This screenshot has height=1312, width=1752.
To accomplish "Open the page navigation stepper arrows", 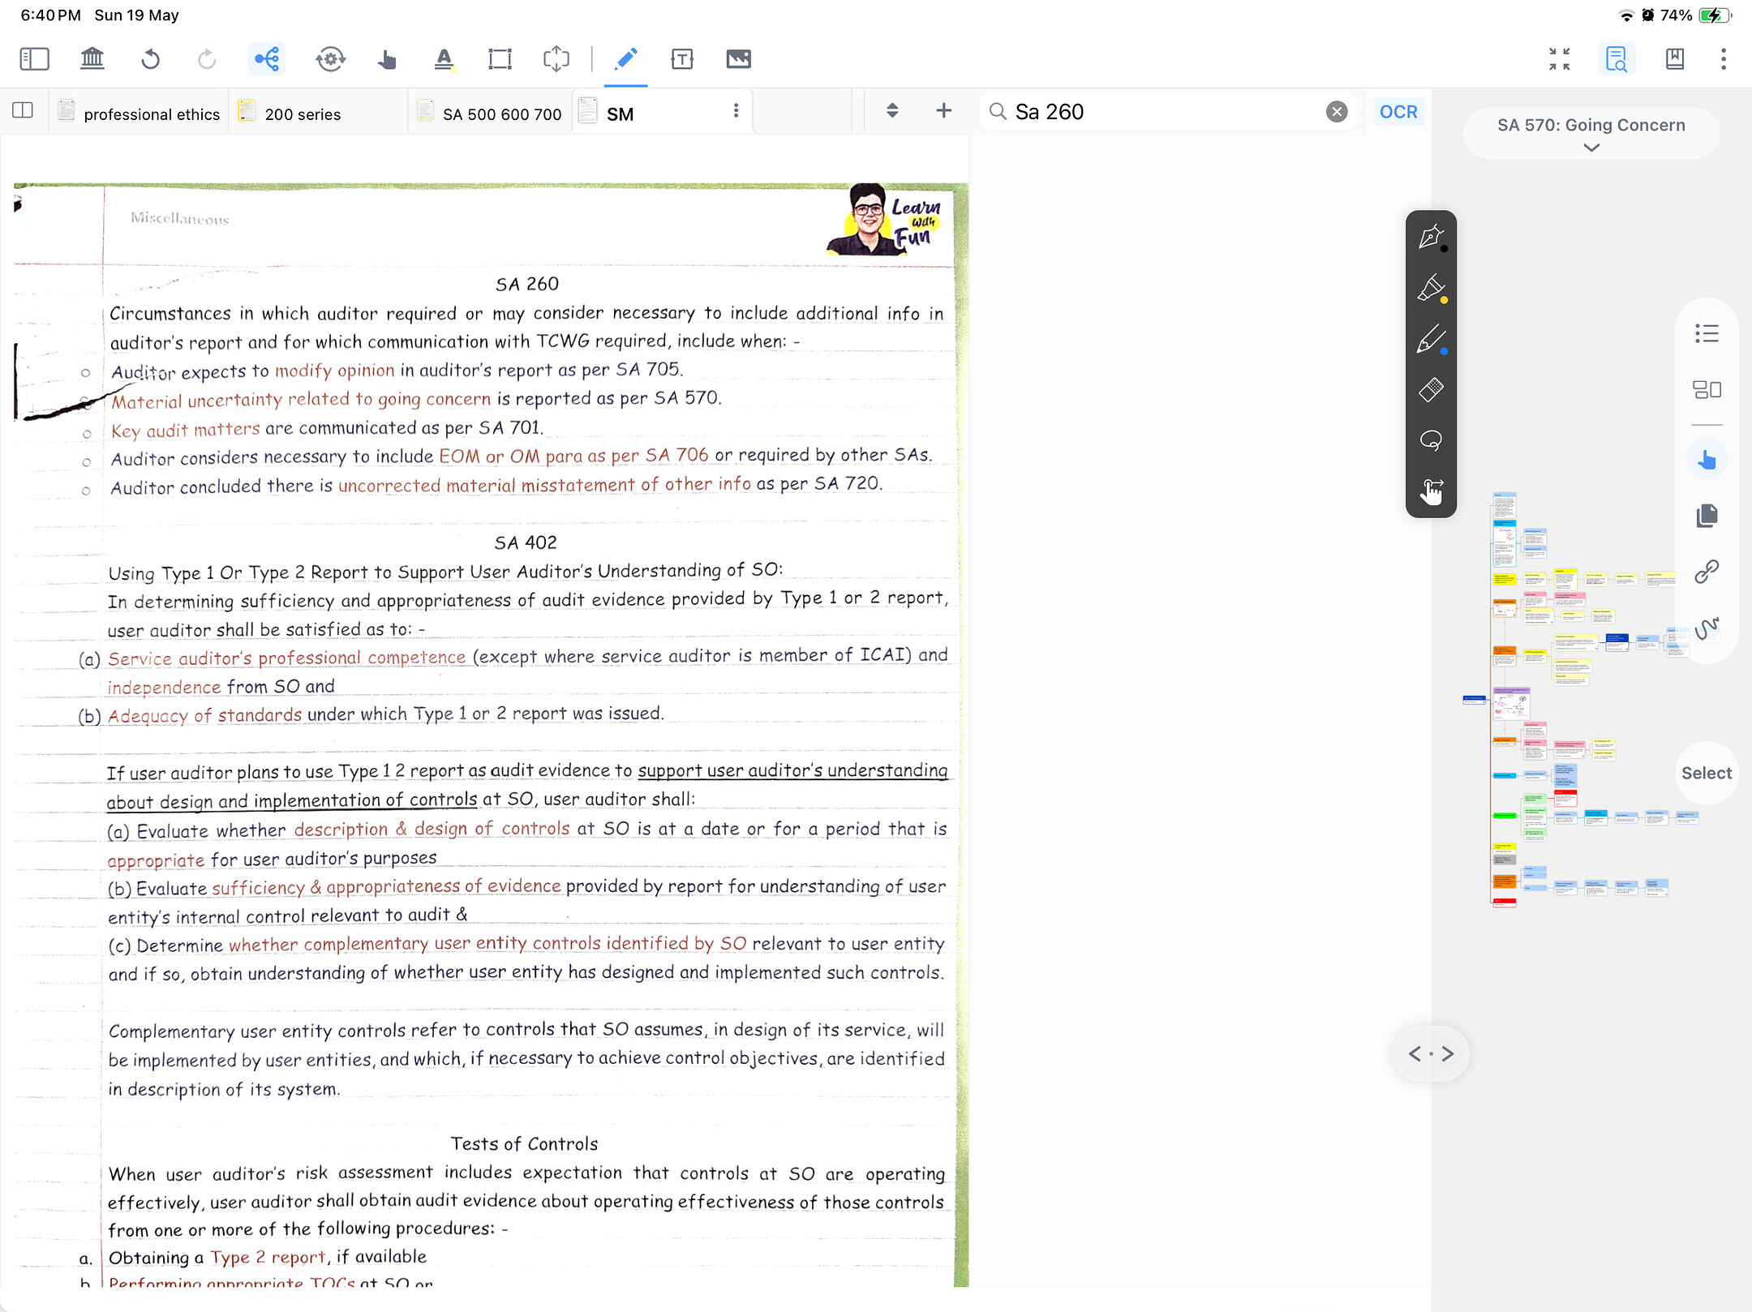I will click(891, 111).
